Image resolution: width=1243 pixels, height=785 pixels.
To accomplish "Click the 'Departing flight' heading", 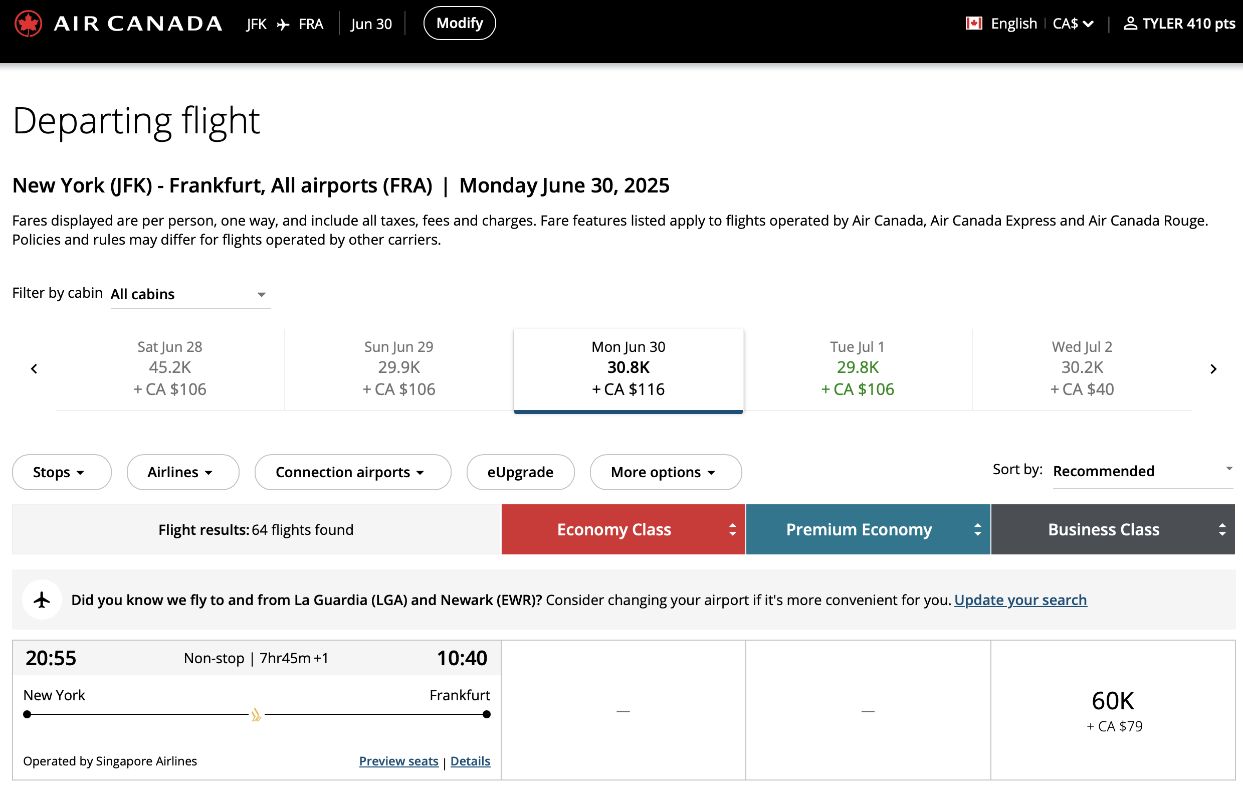I will tap(136, 121).
